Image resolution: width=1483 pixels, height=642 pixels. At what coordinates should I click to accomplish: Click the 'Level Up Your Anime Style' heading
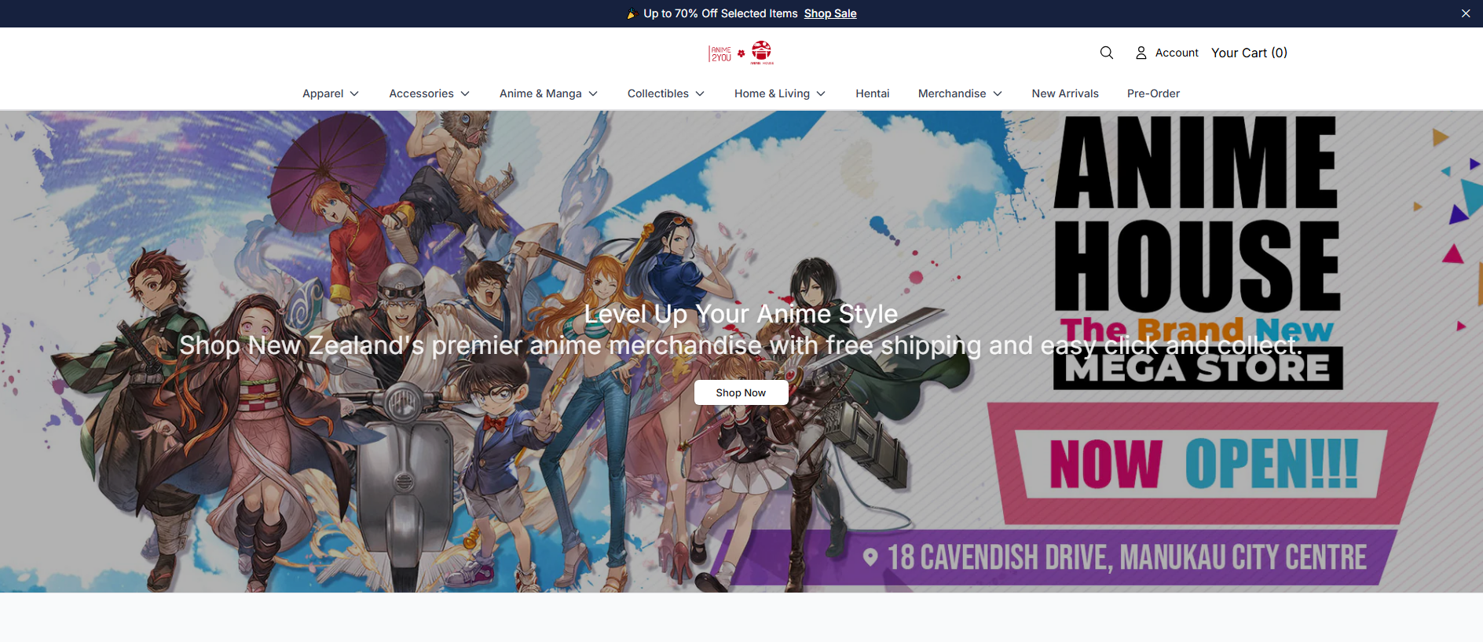[741, 314]
